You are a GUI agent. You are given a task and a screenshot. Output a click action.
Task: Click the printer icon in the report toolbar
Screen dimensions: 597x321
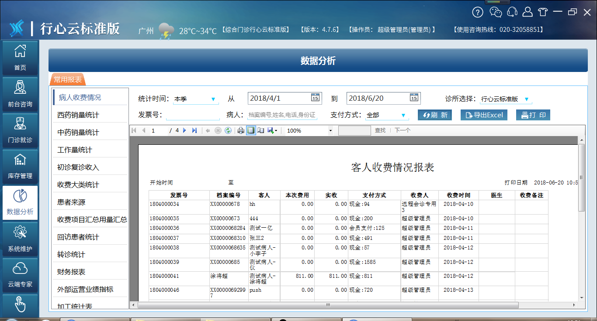pyautogui.click(x=241, y=130)
